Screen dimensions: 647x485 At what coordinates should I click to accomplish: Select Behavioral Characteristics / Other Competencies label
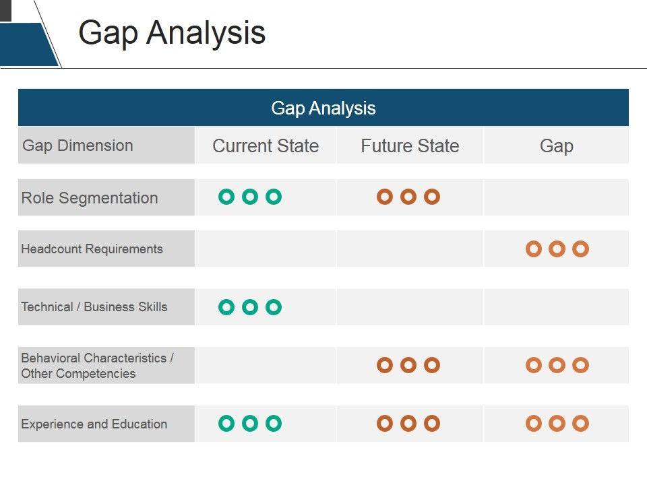[x=98, y=366]
